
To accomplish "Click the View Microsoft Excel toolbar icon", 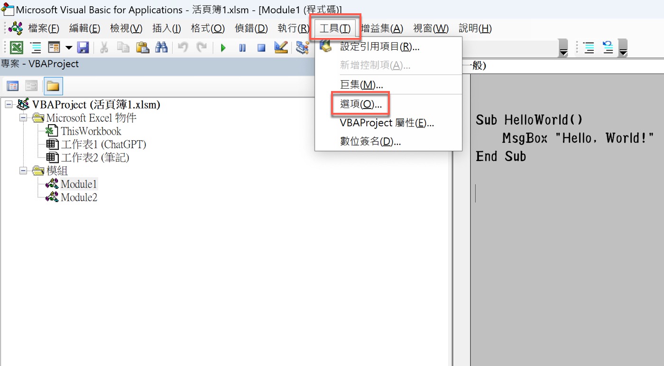I will (x=17, y=47).
